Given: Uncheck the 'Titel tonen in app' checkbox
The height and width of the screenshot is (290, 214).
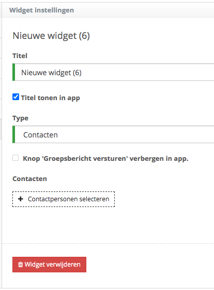Looking at the screenshot, I should coord(16,97).
